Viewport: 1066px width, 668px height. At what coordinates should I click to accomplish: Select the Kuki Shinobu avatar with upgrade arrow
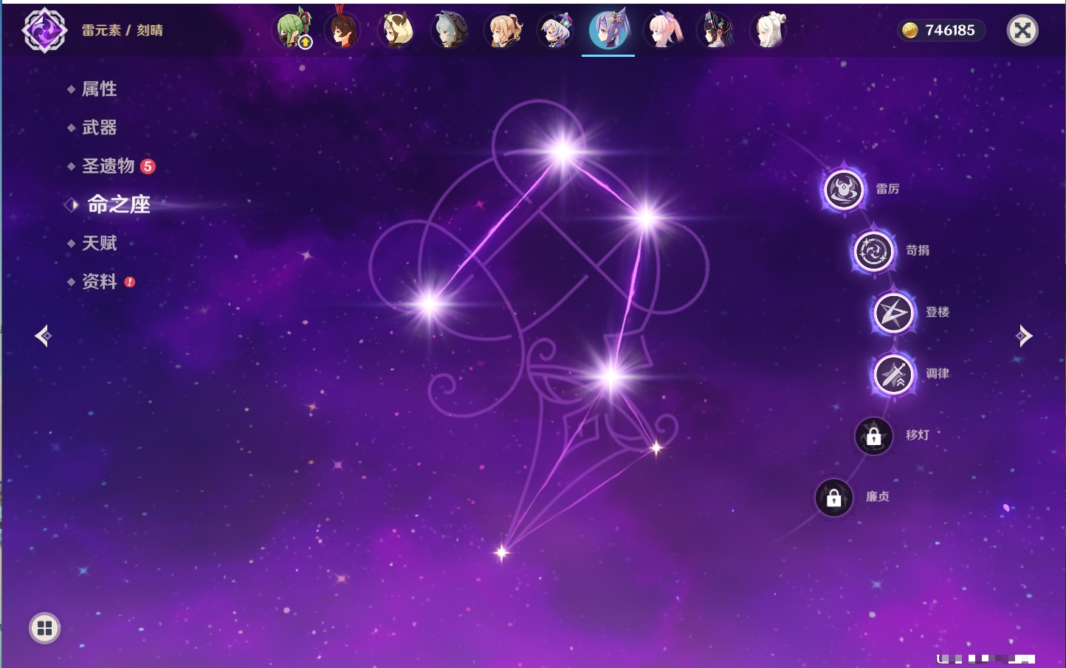[294, 30]
